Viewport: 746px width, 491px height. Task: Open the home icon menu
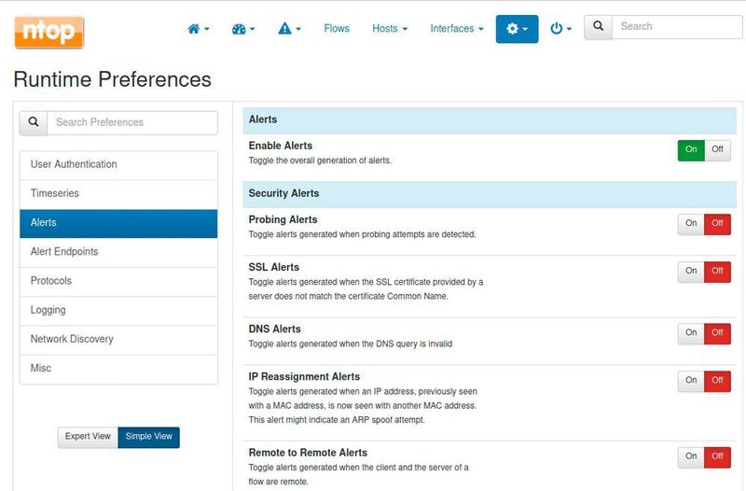point(198,29)
